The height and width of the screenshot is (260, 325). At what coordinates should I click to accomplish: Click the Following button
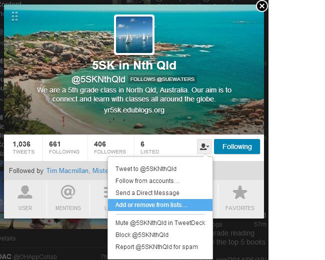[x=237, y=146]
